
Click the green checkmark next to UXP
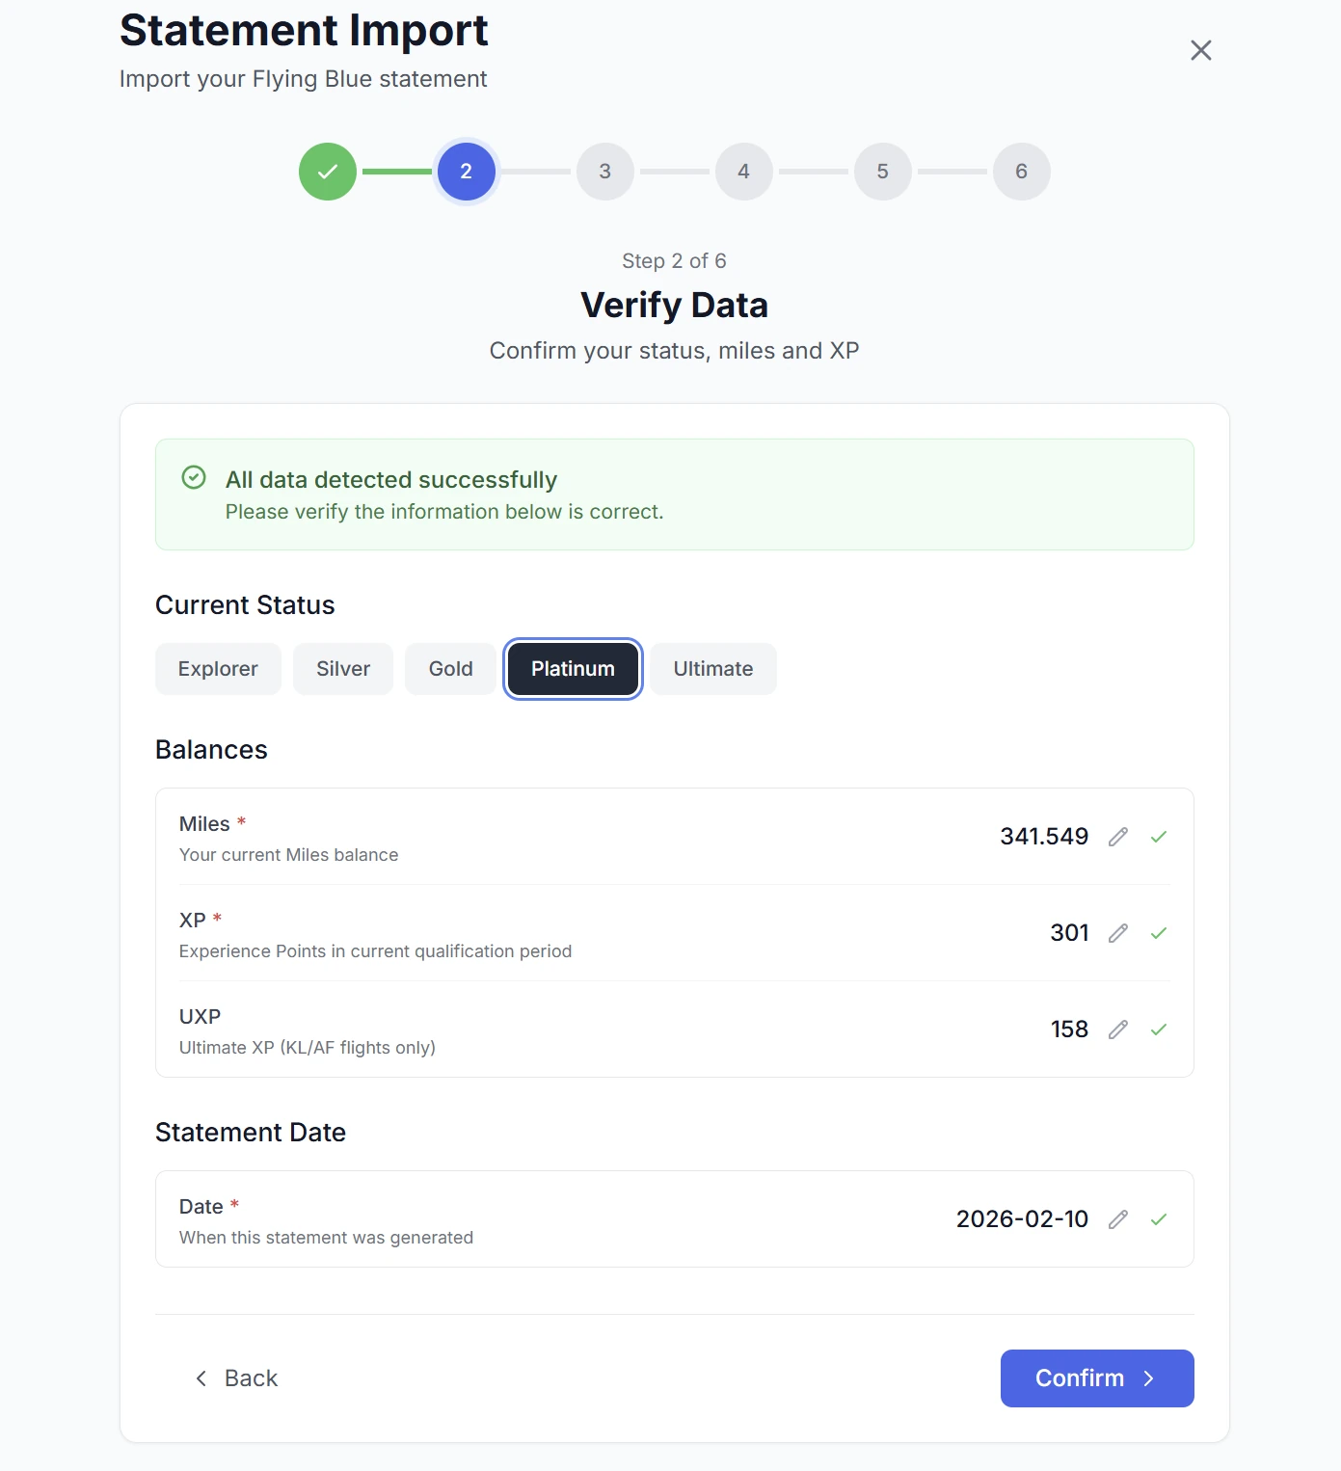1159,1030
